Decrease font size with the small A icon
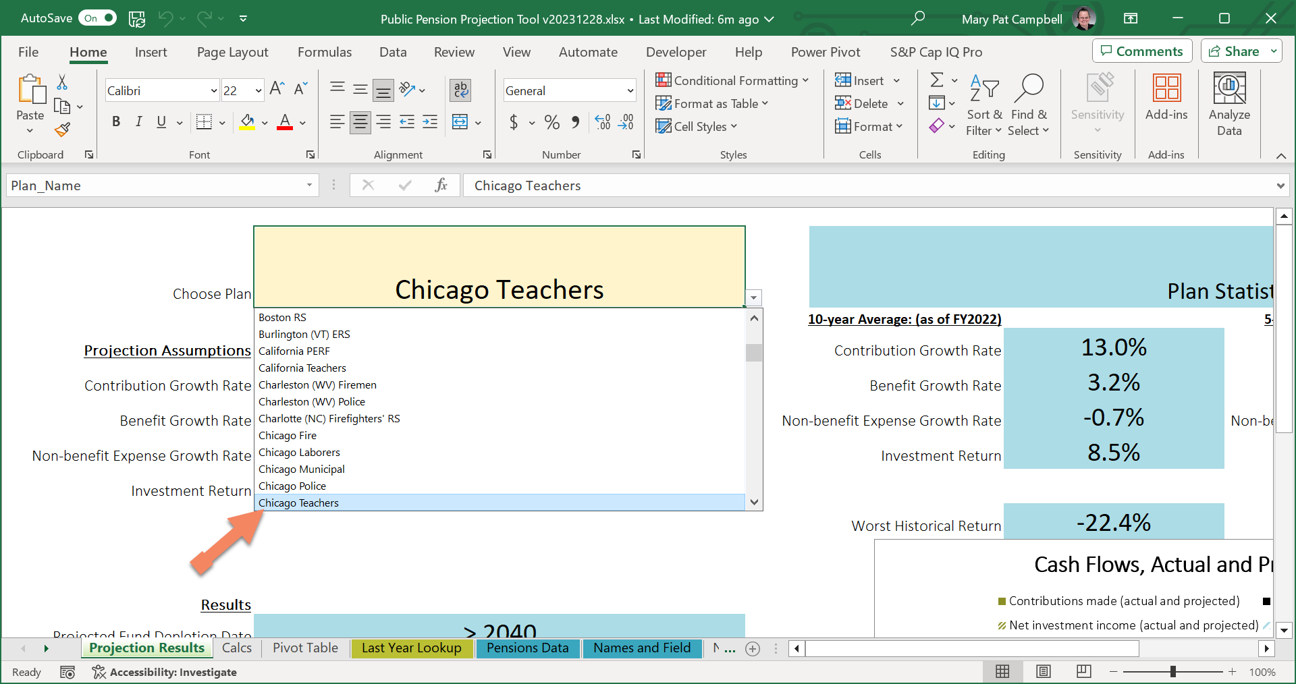Screen dimensions: 1296x684 point(301,89)
